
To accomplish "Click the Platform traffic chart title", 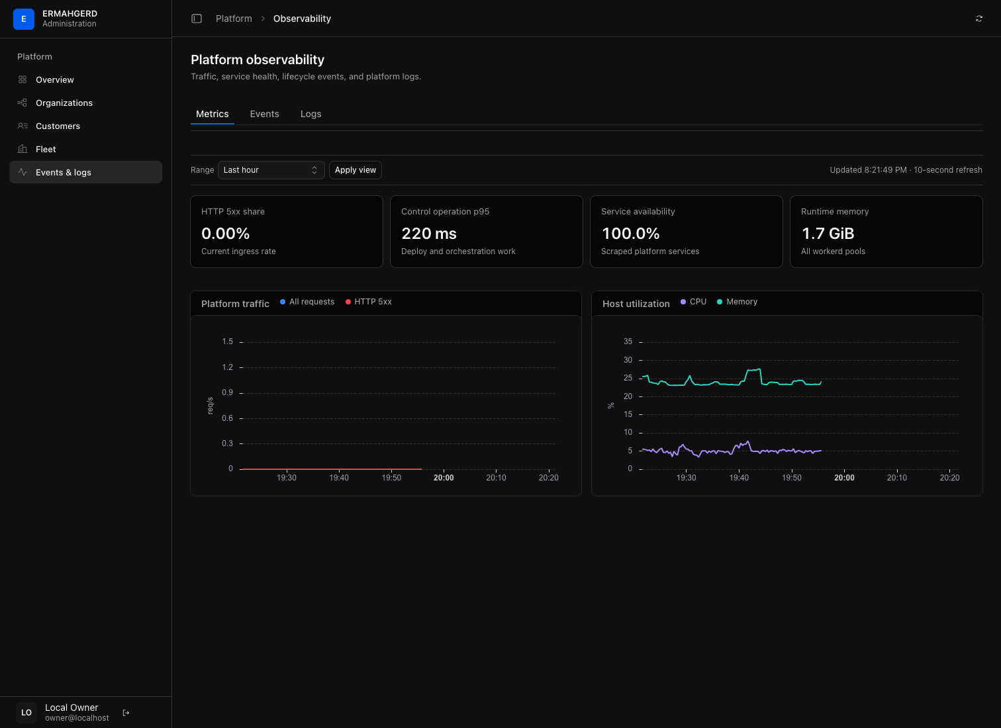I will click(x=235, y=304).
